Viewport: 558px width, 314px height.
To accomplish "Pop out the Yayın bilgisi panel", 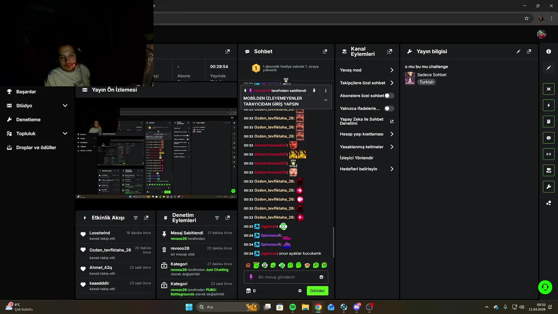I will click(x=529, y=51).
